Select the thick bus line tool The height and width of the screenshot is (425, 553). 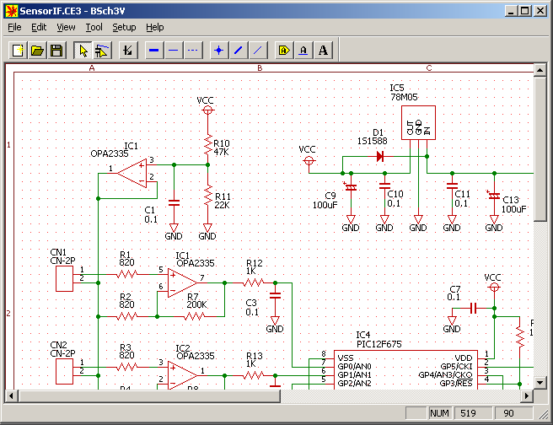(x=154, y=51)
